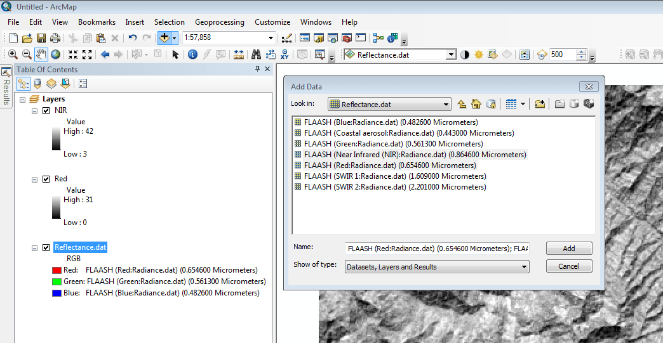Save the map with the Save icon
Image resolution: width=663 pixels, height=343 pixels.
pyautogui.click(x=41, y=38)
